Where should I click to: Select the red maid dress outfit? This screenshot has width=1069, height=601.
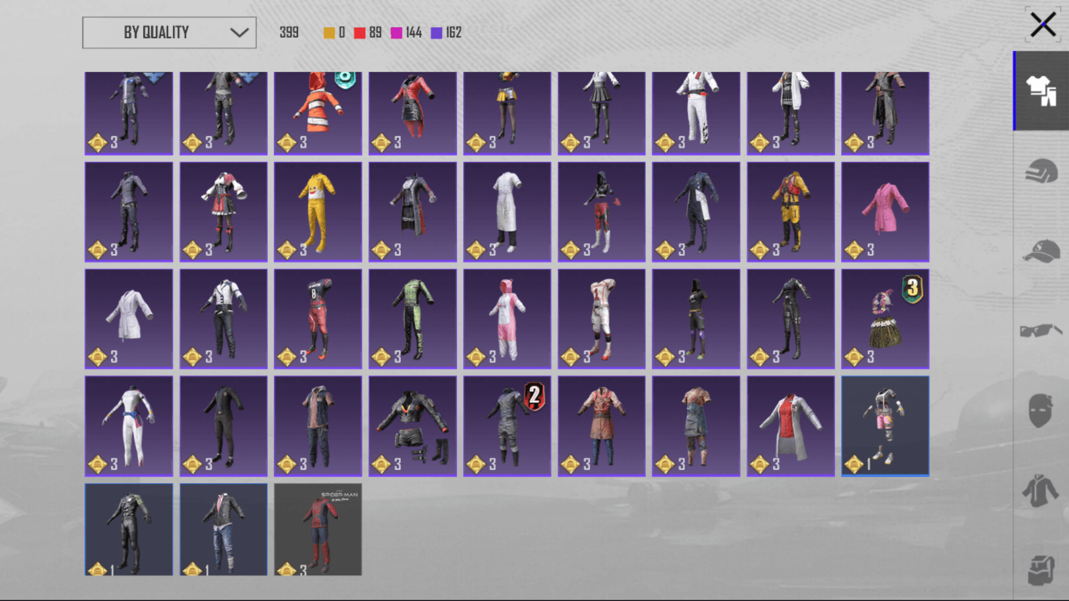[x=223, y=212]
